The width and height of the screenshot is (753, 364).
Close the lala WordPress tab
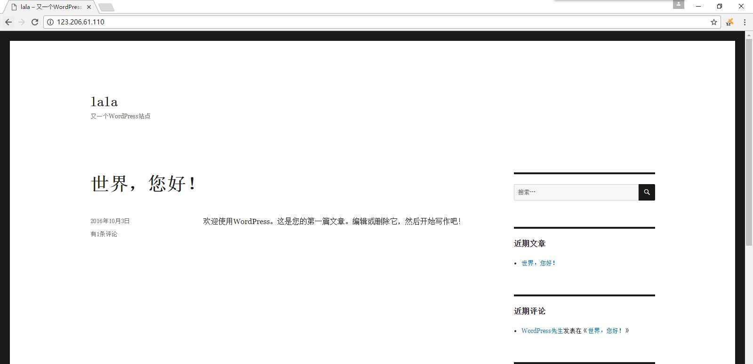(x=89, y=7)
